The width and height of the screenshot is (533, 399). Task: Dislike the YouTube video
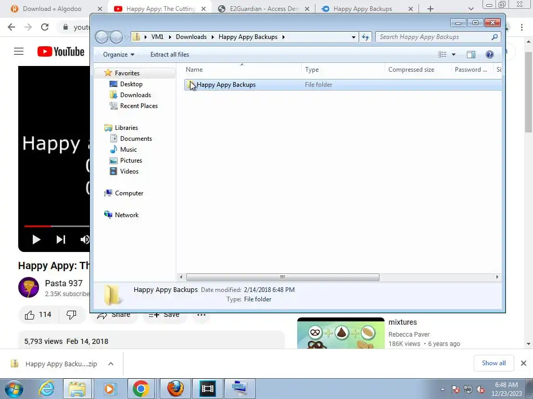point(71,315)
